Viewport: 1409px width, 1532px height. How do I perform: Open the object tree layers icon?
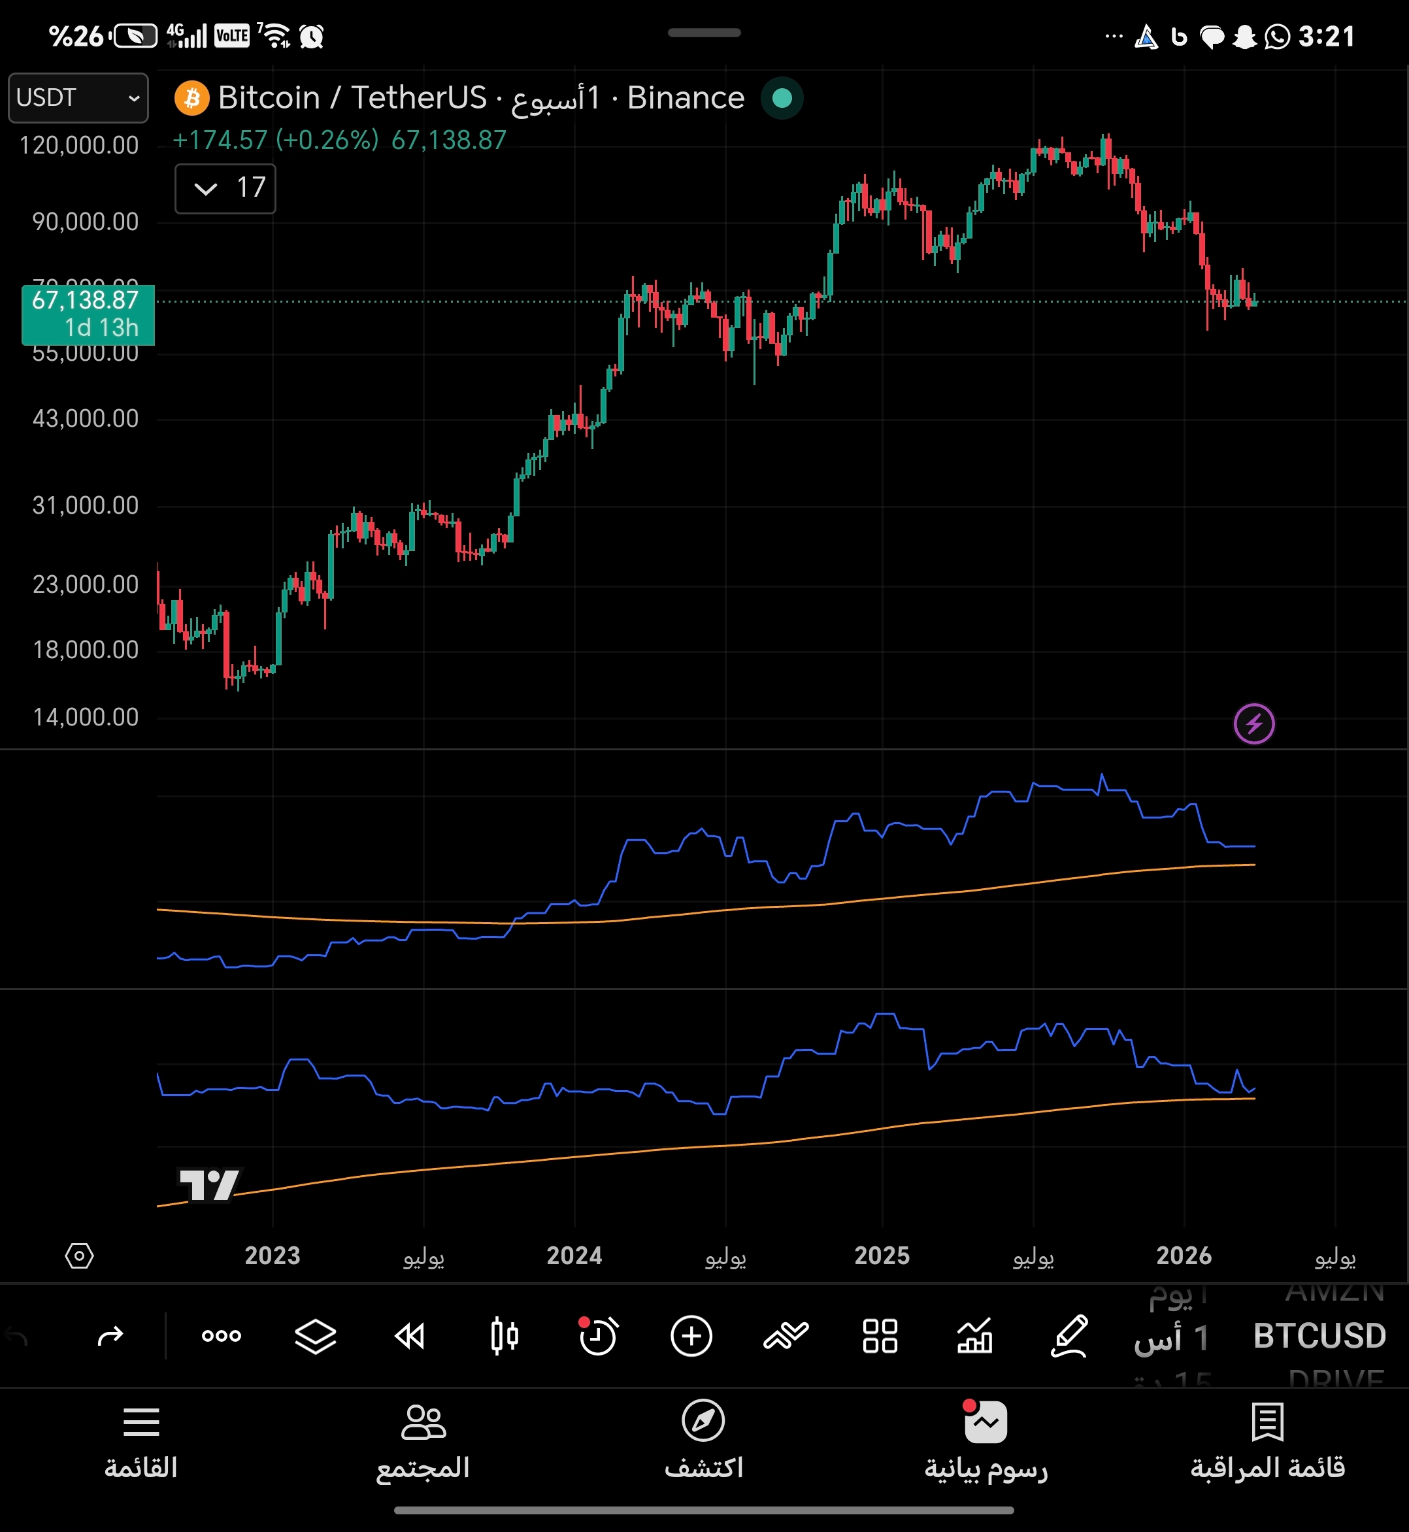coord(316,1336)
